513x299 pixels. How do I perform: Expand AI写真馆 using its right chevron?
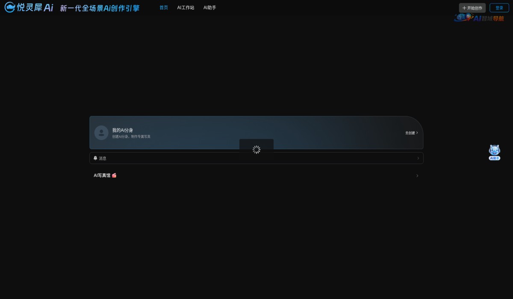(x=417, y=176)
